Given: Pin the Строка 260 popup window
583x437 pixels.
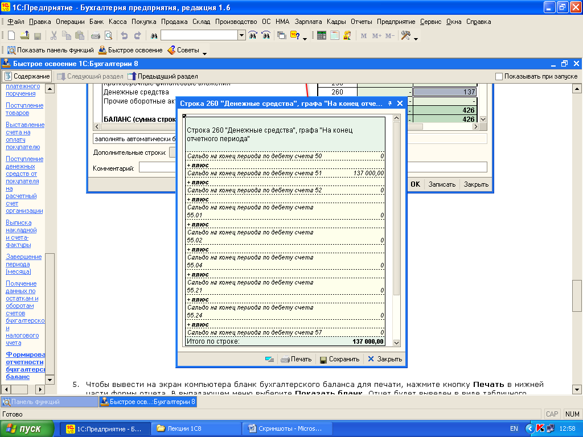Looking at the screenshot, I should 389,104.
